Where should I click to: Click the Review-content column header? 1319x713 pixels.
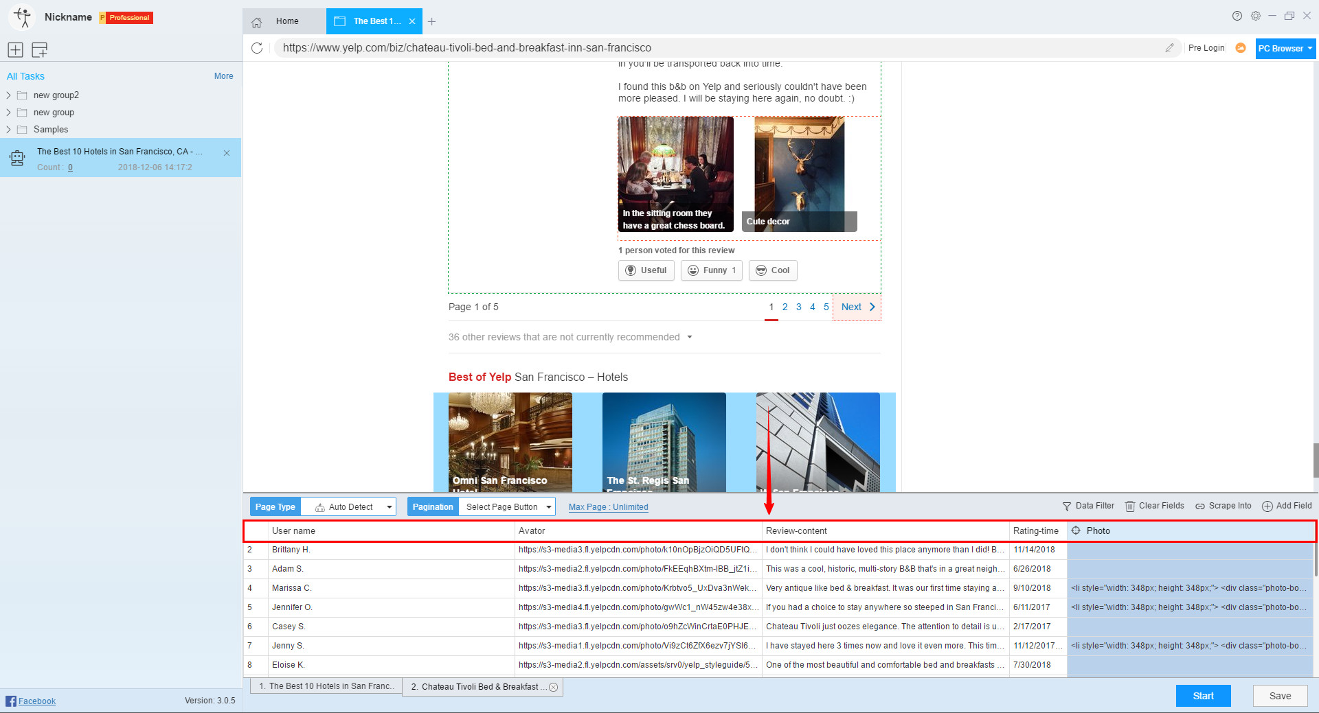pos(886,530)
